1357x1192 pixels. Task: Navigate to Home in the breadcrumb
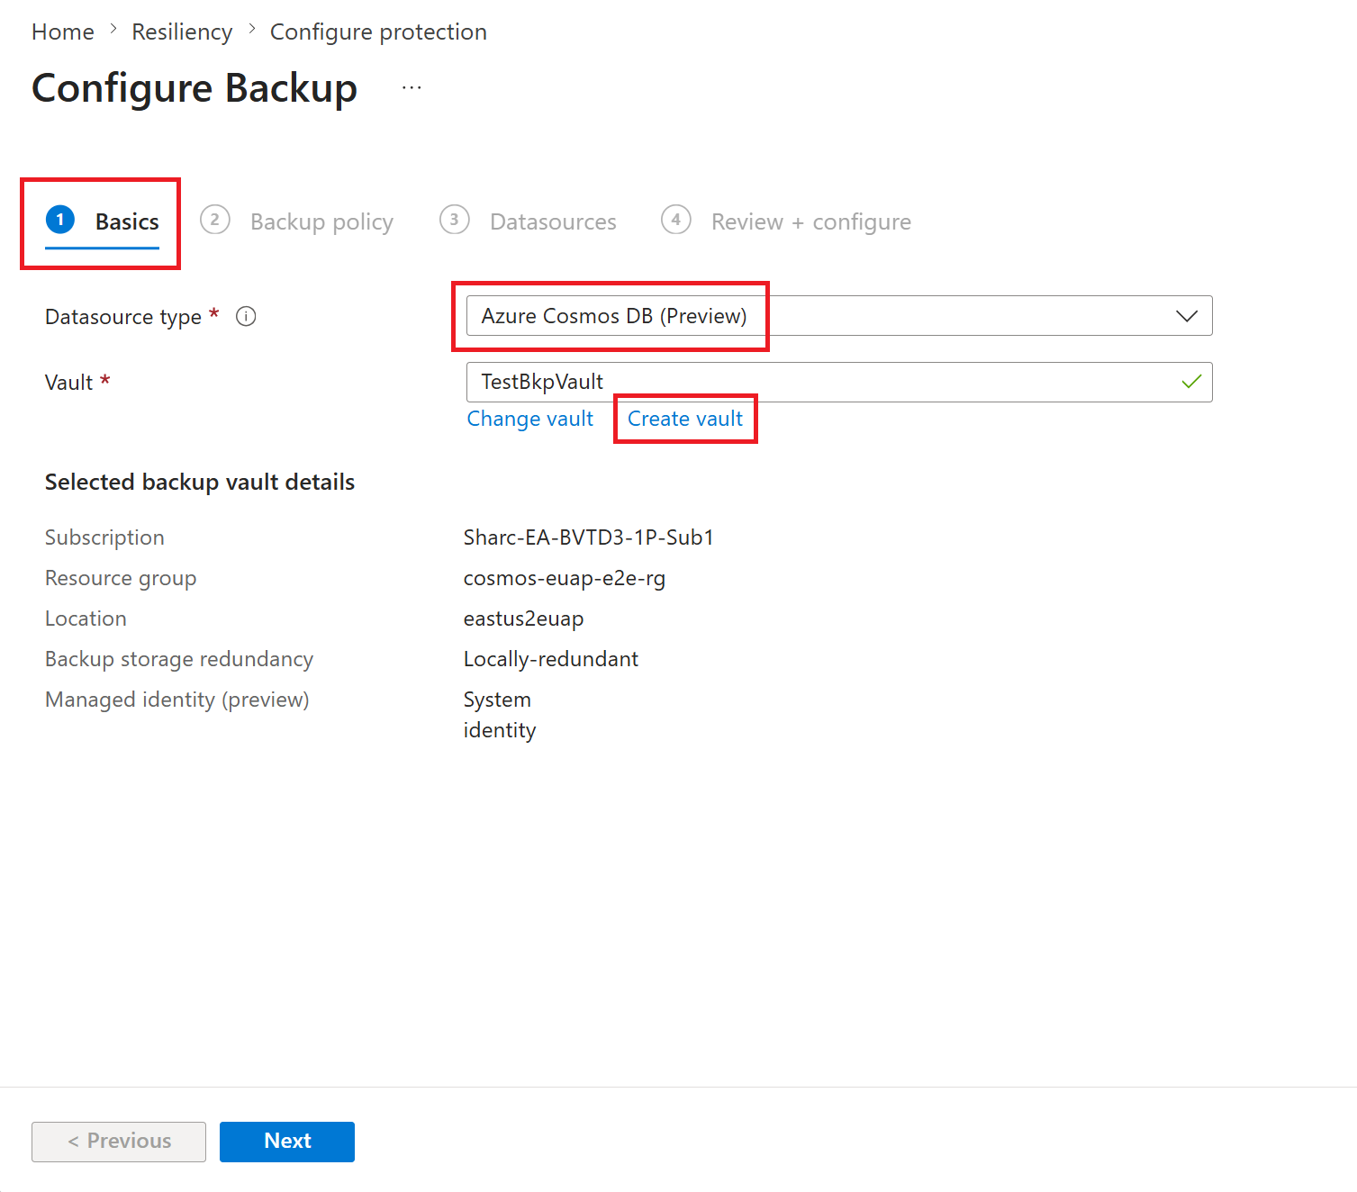[x=63, y=32]
